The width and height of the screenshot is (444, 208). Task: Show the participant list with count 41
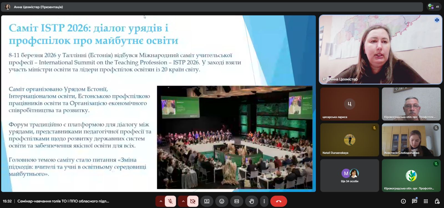(x=434, y=7)
